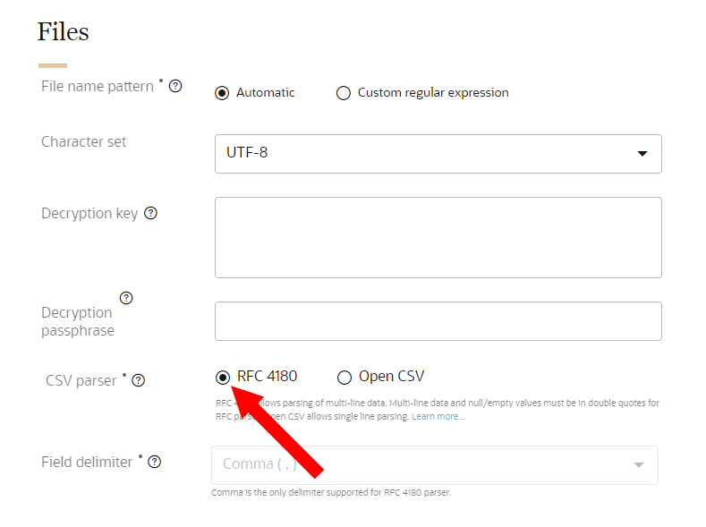Choose the Custom regular expression radio button
Image resolution: width=706 pixels, height=527 pixels.
pos(344,93)
